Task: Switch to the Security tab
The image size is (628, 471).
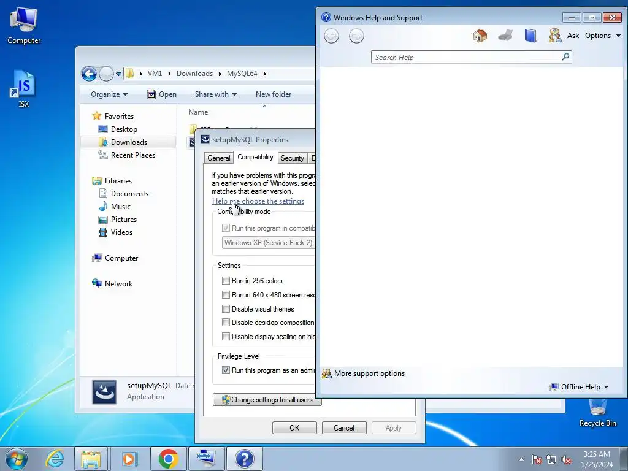Action: click(293, 158)
